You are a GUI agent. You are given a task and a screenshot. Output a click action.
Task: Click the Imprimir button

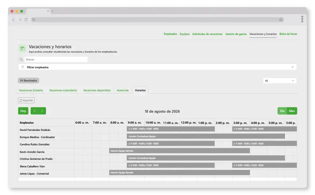26,100
